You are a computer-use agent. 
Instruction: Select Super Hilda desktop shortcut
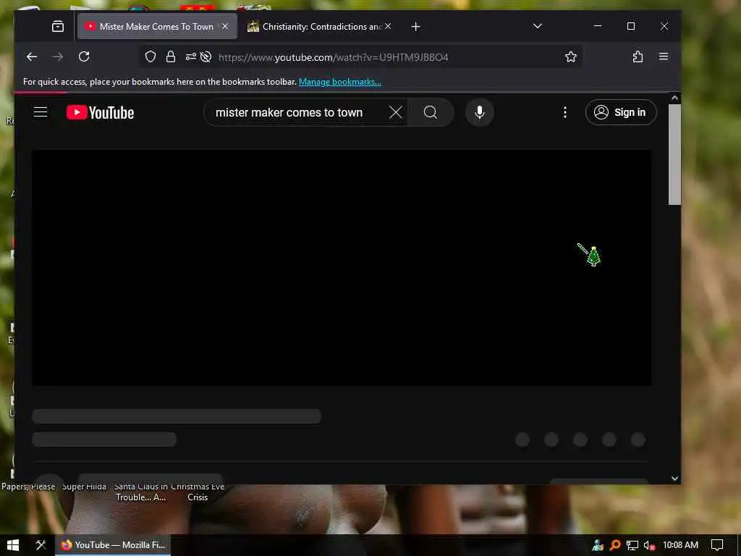[x=85, y=486]
